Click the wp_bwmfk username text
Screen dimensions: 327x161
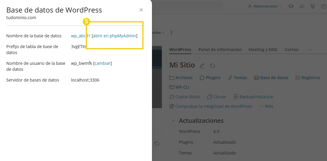coord(82,63)
